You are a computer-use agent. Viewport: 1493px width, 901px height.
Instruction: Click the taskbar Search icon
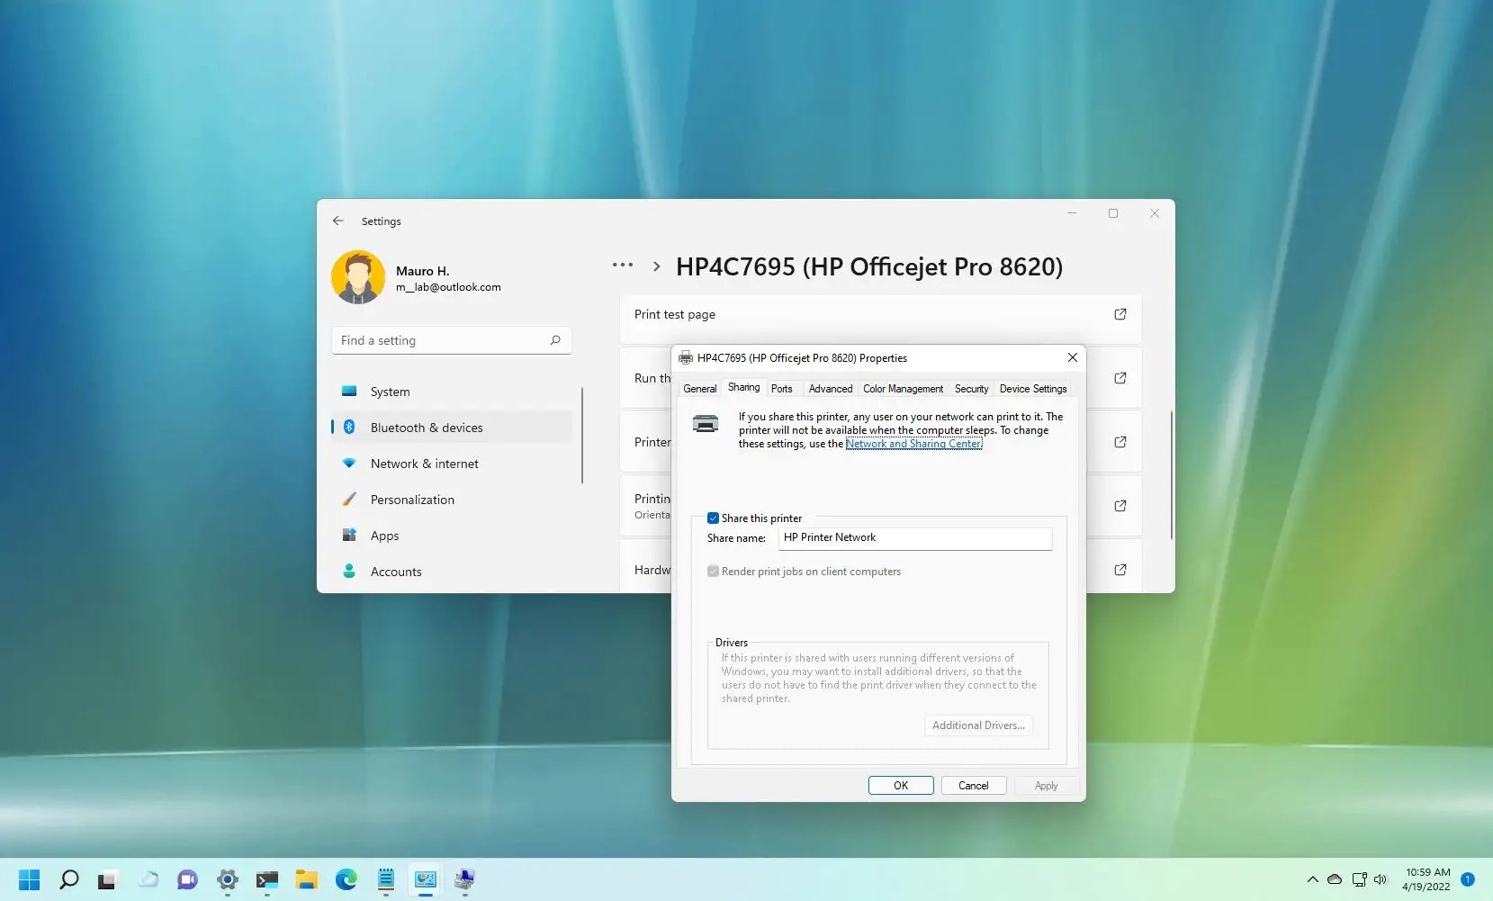pyautogui.click(x=68, y=880)
